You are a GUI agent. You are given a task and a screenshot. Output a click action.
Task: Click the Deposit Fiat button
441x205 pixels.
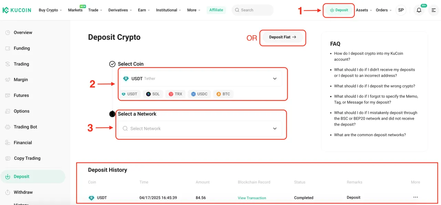point(283,37)
